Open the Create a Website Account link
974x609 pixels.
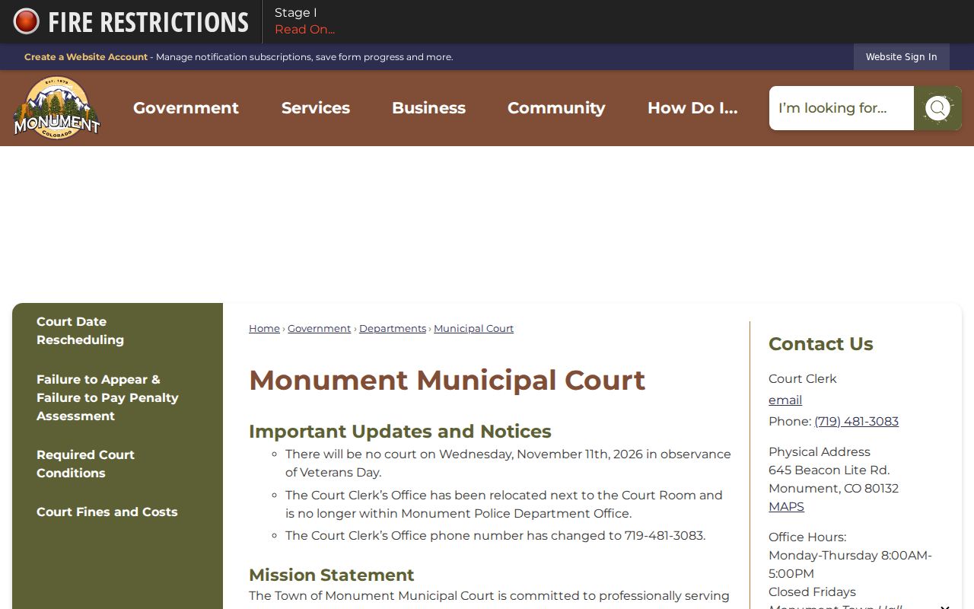pyautogui.click(x=86, y=57)
